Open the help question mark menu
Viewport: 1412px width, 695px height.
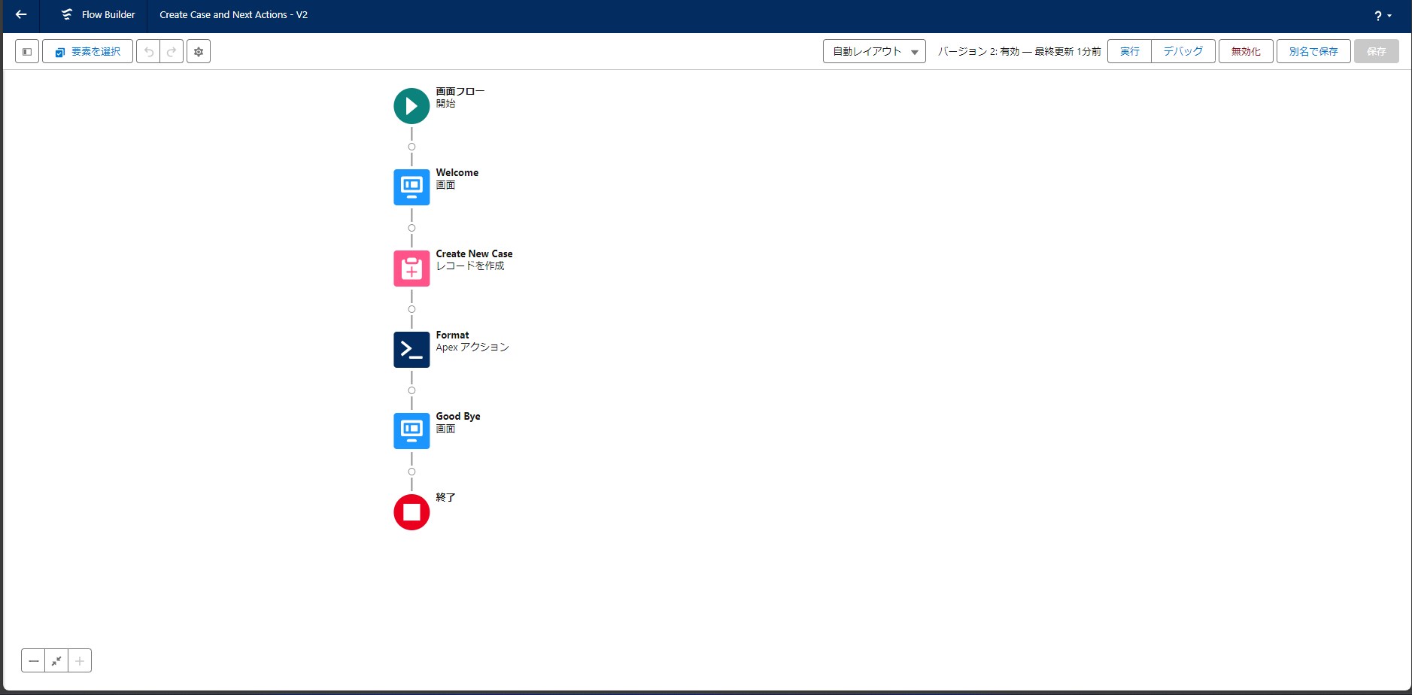tap(1383, 15)
